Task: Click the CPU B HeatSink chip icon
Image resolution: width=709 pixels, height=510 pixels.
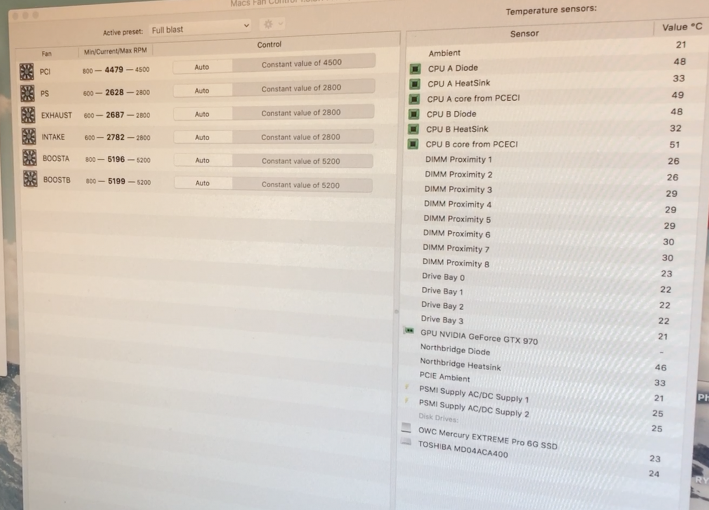Action: click(x=413, y=129)
